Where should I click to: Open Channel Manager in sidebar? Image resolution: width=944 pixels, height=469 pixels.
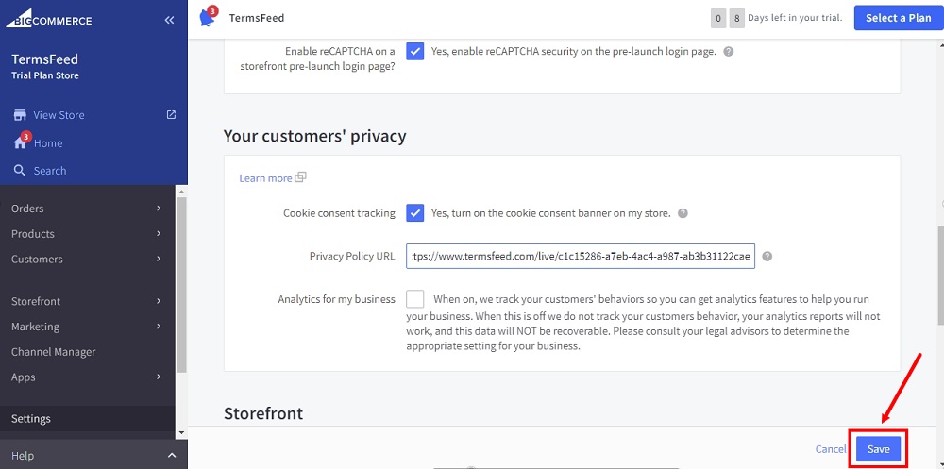[x=54, y=352]
